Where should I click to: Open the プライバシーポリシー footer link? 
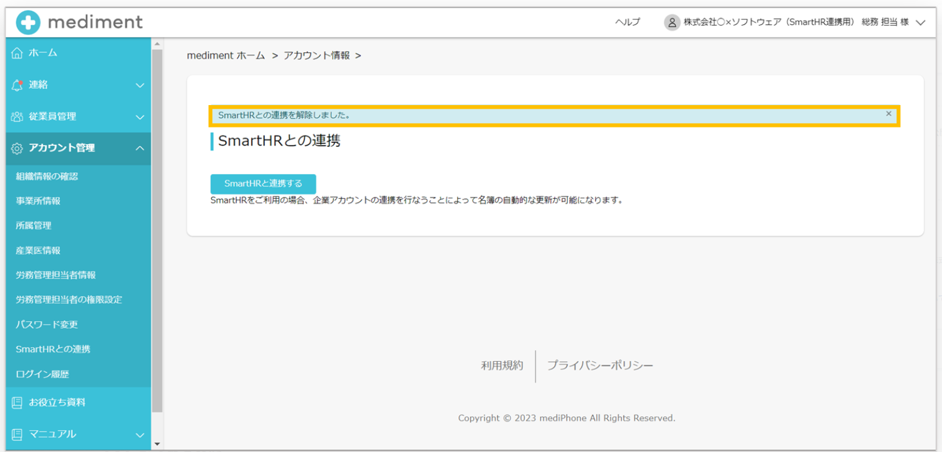click(x=600, y=366)
